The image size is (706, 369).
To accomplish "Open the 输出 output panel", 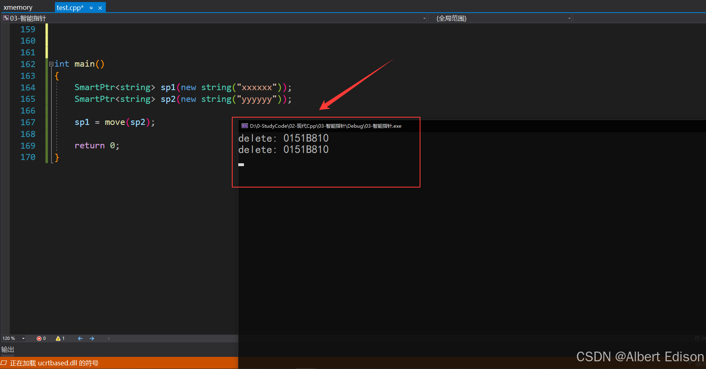I will tap(8, 350).
